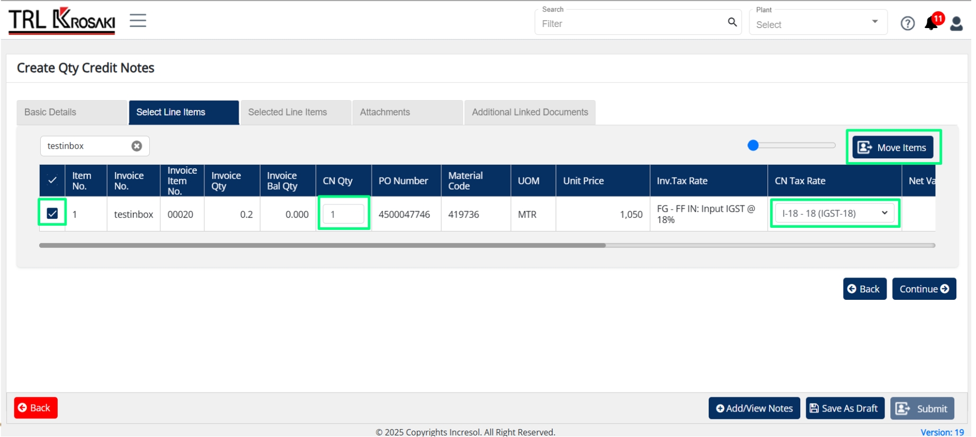Switch to Basic Details tab
Viewport: 976px width, 437px height.
tap(71, 112)
